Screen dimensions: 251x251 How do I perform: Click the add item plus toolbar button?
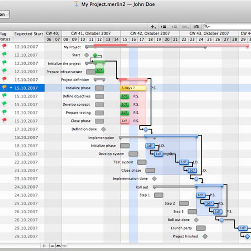coord(153,27)
